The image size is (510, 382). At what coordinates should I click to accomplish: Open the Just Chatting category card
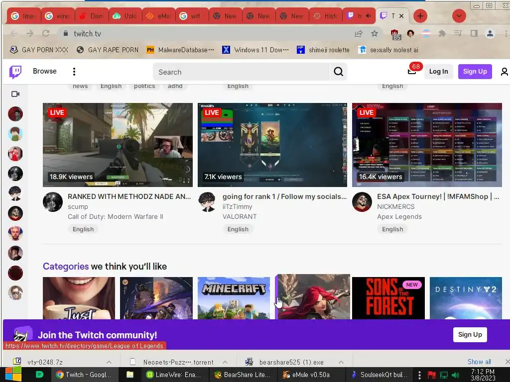[x=79, y=298]
